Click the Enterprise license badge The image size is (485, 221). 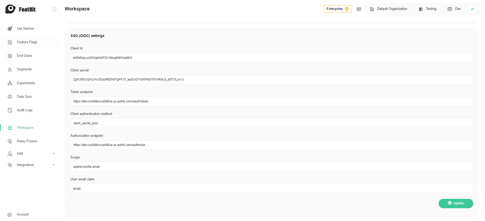[337, 9]
